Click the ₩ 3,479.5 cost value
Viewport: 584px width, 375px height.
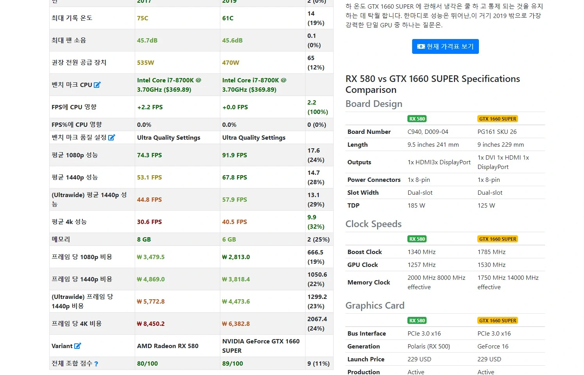pyautogui.click(x=151, y=257)
